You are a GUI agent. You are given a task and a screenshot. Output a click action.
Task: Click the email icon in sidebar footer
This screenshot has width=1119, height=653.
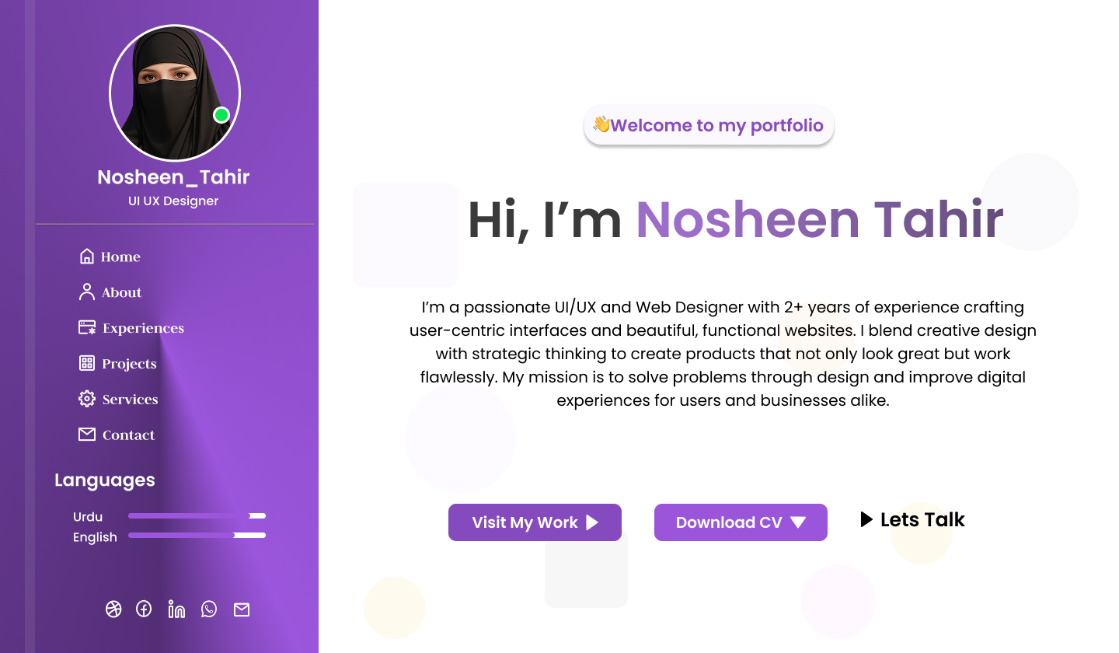pos(242,609)
